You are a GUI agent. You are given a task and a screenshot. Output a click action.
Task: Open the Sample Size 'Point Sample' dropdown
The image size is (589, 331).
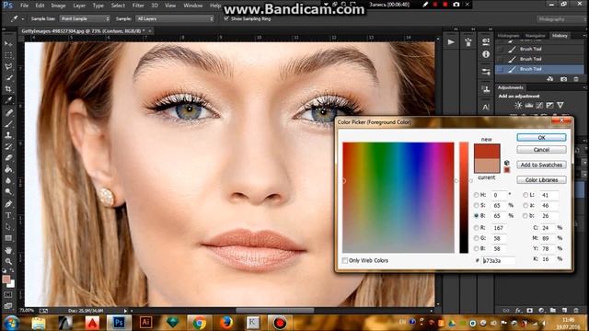pyautogui.click(x=85, y=18)
